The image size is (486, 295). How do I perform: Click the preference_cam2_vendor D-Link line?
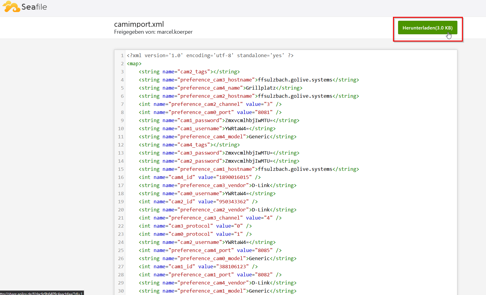[217, 210]
